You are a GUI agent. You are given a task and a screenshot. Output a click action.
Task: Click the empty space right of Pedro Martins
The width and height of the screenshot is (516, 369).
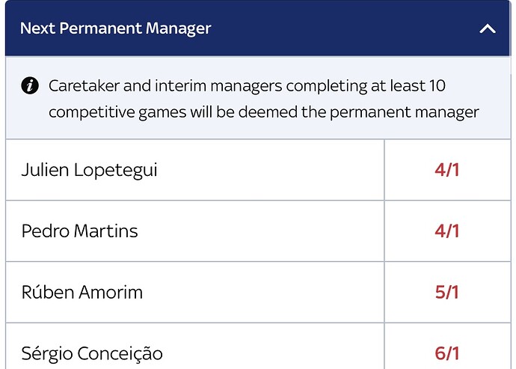[x=261, y=231]
